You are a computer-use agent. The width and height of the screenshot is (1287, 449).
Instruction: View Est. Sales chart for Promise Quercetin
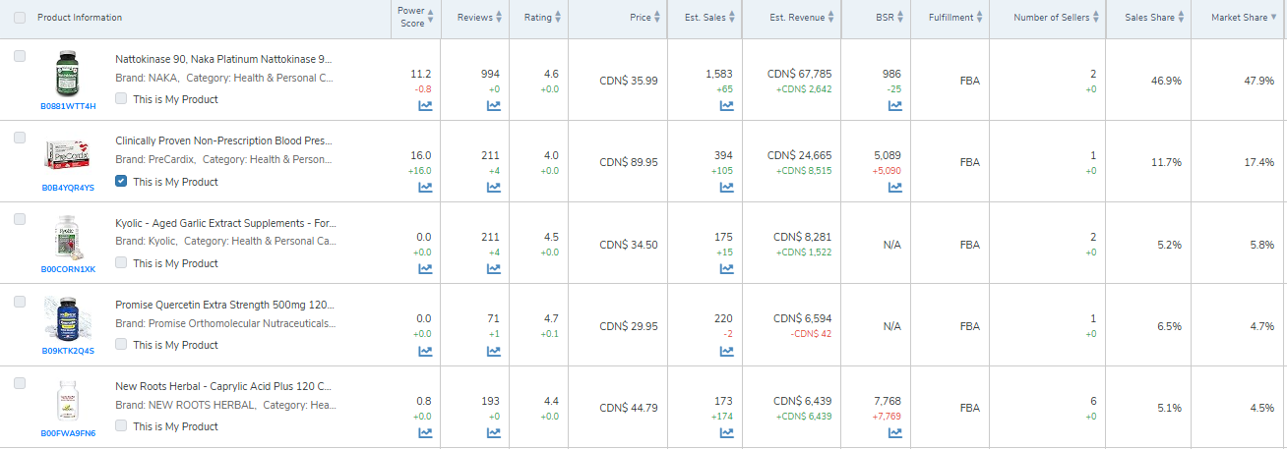click(726, 351)
